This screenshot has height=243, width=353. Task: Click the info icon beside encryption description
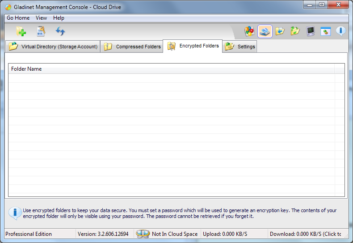(x=15, y=213)
